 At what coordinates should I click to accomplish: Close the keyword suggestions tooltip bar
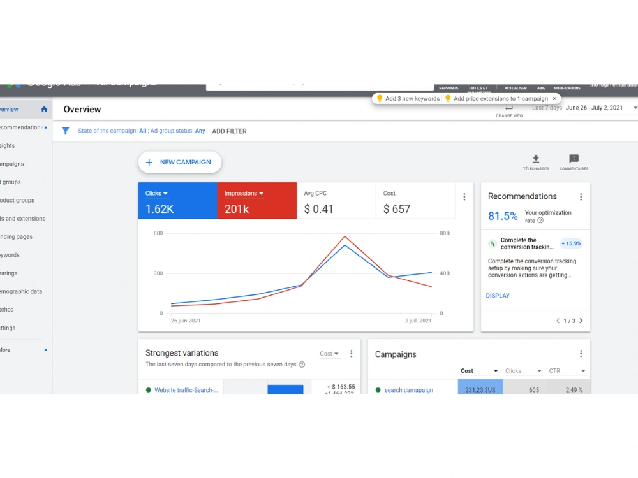tap(554, 98)
